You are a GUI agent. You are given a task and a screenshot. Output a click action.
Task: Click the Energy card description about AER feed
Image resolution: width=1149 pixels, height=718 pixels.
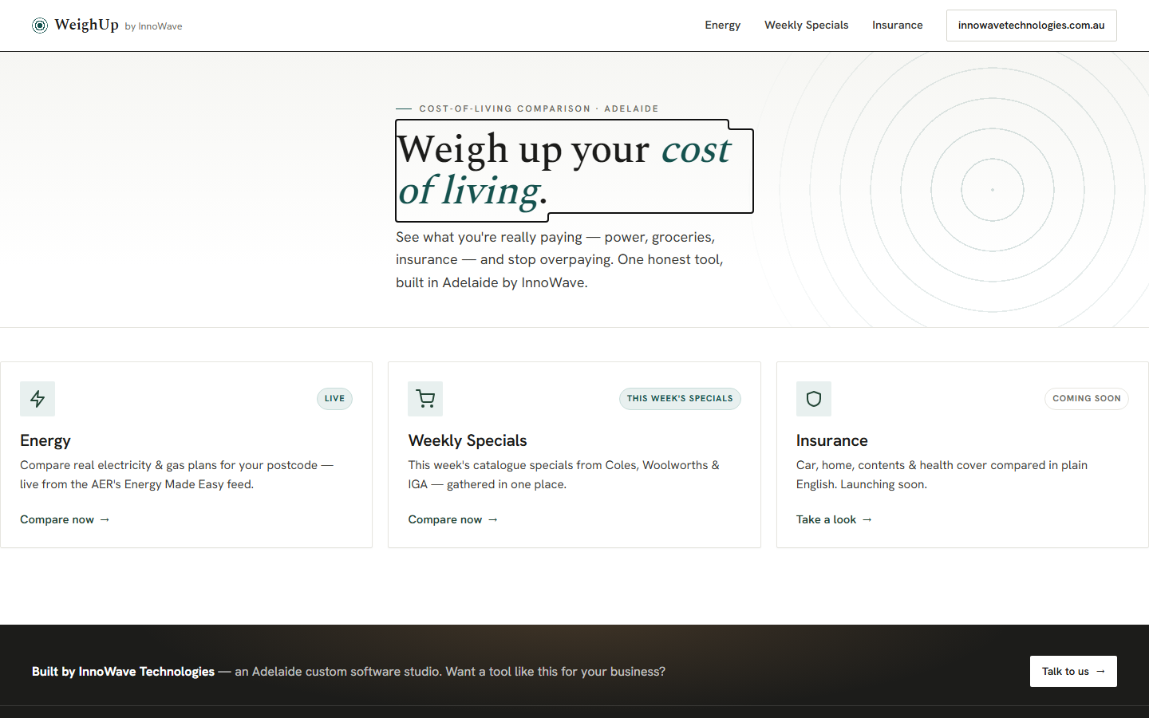176,475
